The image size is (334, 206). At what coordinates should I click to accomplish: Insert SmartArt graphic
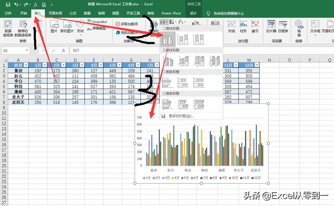tap(97, 22)
